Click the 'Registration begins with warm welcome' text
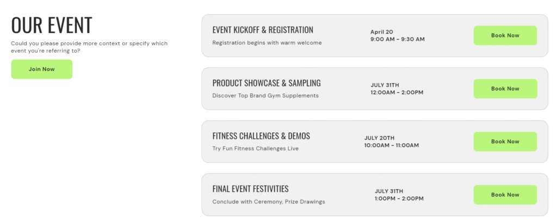 point(267,43)
